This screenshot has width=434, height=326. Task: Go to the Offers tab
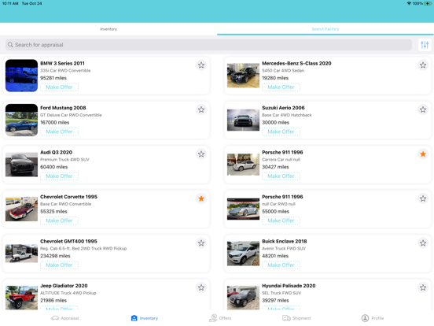point(220,318)
